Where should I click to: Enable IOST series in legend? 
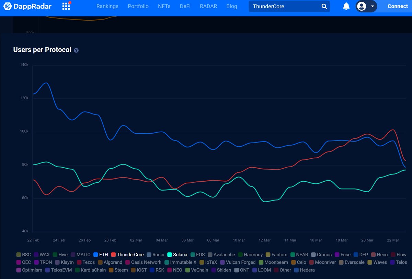point(139,270)
